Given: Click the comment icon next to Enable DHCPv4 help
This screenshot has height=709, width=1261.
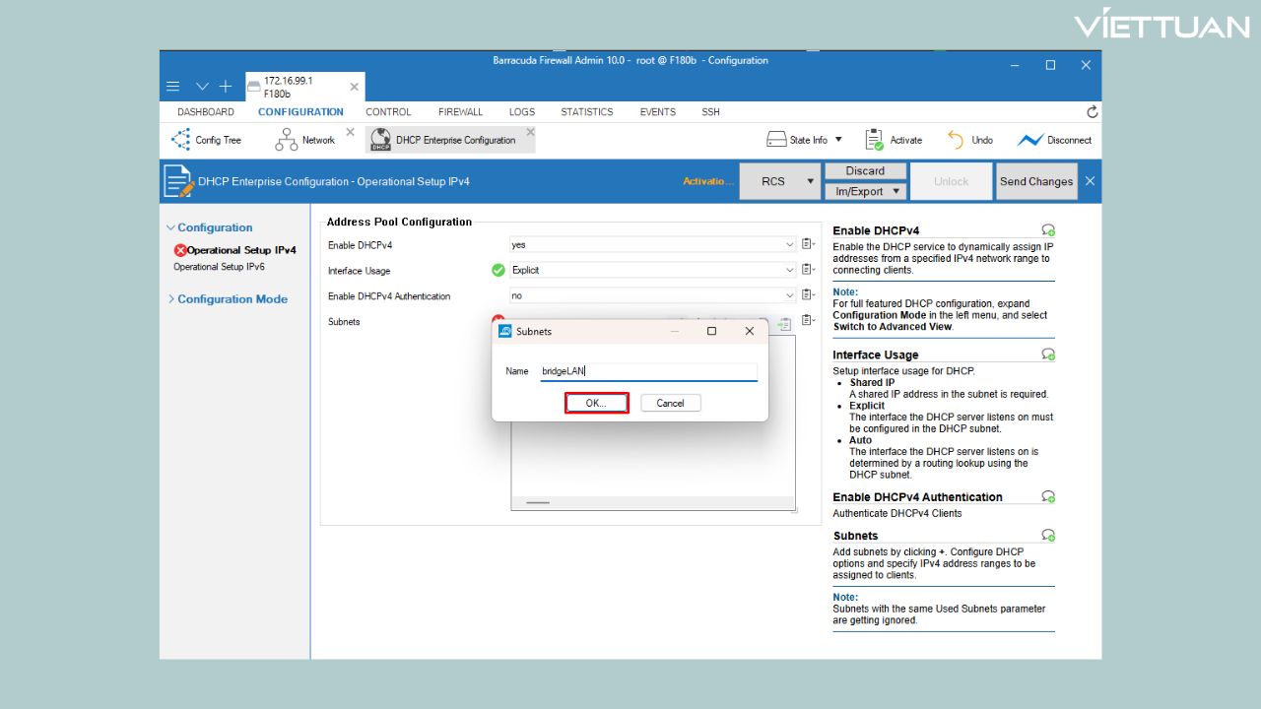Looking at the screenshot, I should 1048,230.
